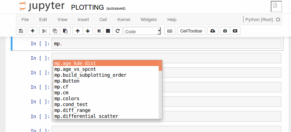The height and width of the screenshot is (132, 291).
Task: Click the gift icon in the toolbar
Action: tap(225, 31)
